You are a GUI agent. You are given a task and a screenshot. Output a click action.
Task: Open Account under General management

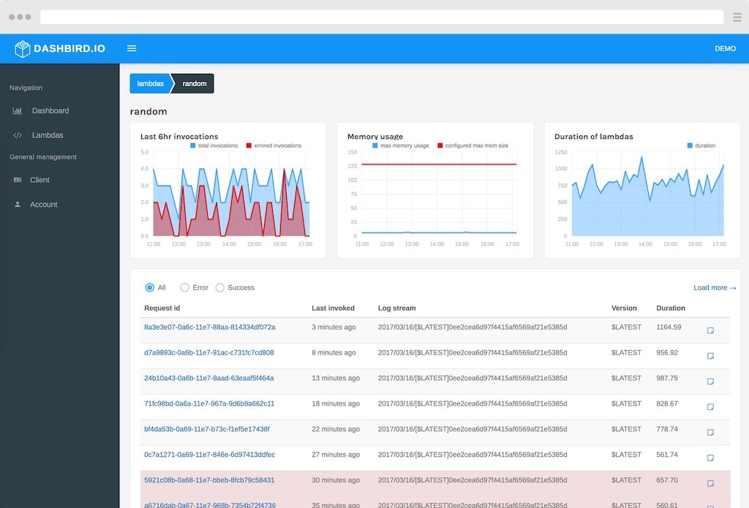(x=43, y=205)
